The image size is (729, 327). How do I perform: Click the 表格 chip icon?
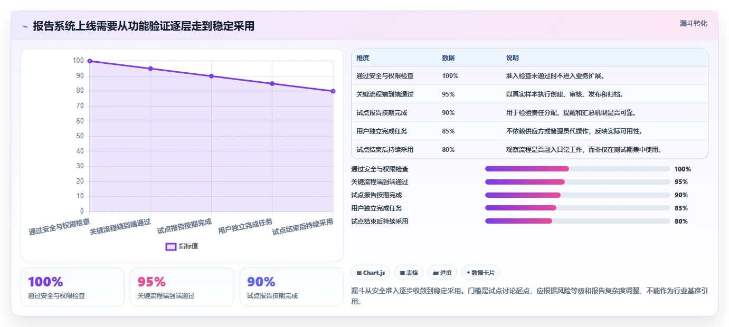pos(402,273)
